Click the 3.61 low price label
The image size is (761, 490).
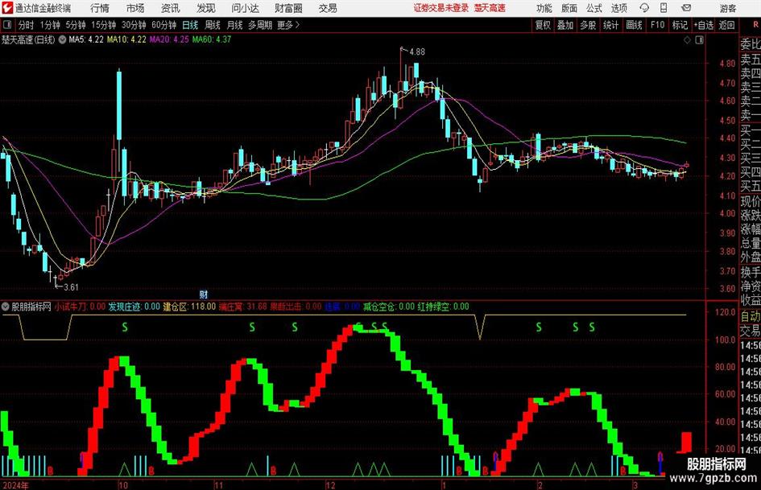pos(71,287)
